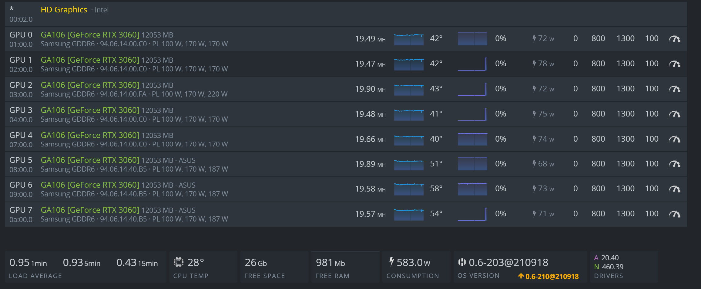Click the overclock icon in GPU 4 row
Screen dimensions: 701x289
click(x=674, y=139)
